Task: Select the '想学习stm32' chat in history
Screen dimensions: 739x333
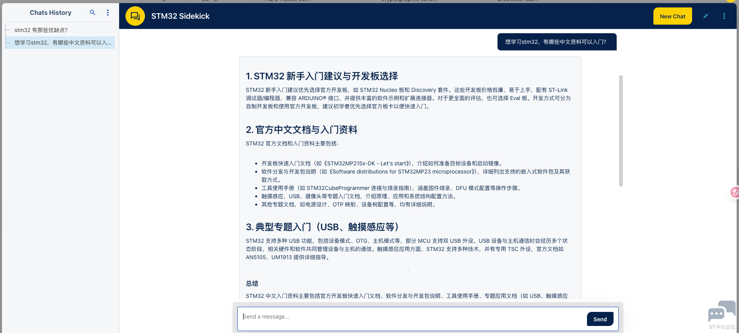Action: pyautogui.click(x=63, y=43)
